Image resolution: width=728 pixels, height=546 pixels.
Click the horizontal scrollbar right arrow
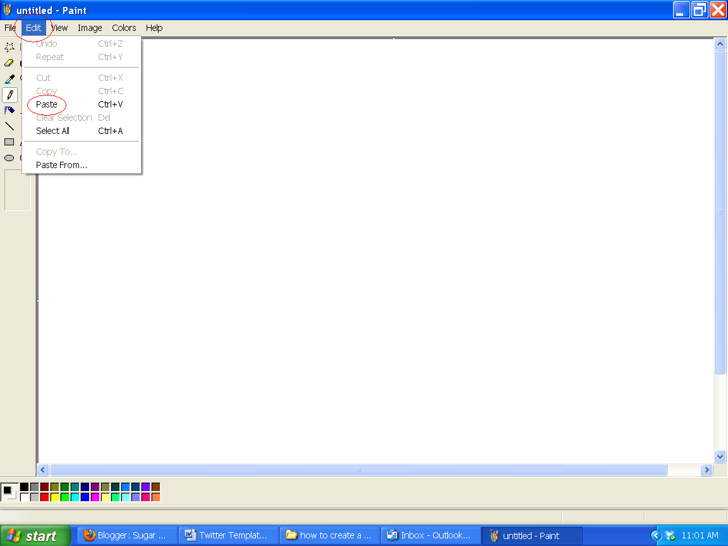click(708, 470)
